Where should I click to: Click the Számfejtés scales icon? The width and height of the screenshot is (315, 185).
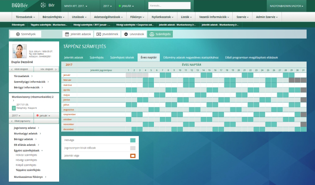(152, 34)
